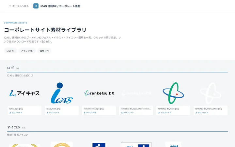This screenshot has width=235, height=147.
Task: Click the download icon under iCAS_logo.png
Action: (x=10, y=113)
